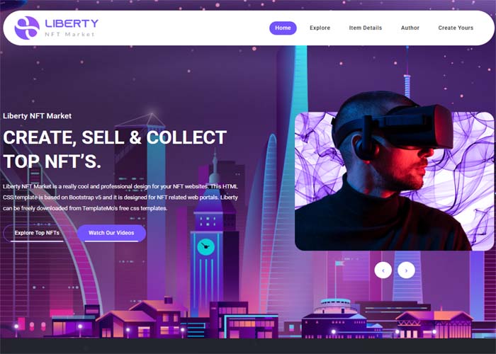Click the small flag atop the building
The width and height of the screenshot is (496, 354).
pos(339,263)
